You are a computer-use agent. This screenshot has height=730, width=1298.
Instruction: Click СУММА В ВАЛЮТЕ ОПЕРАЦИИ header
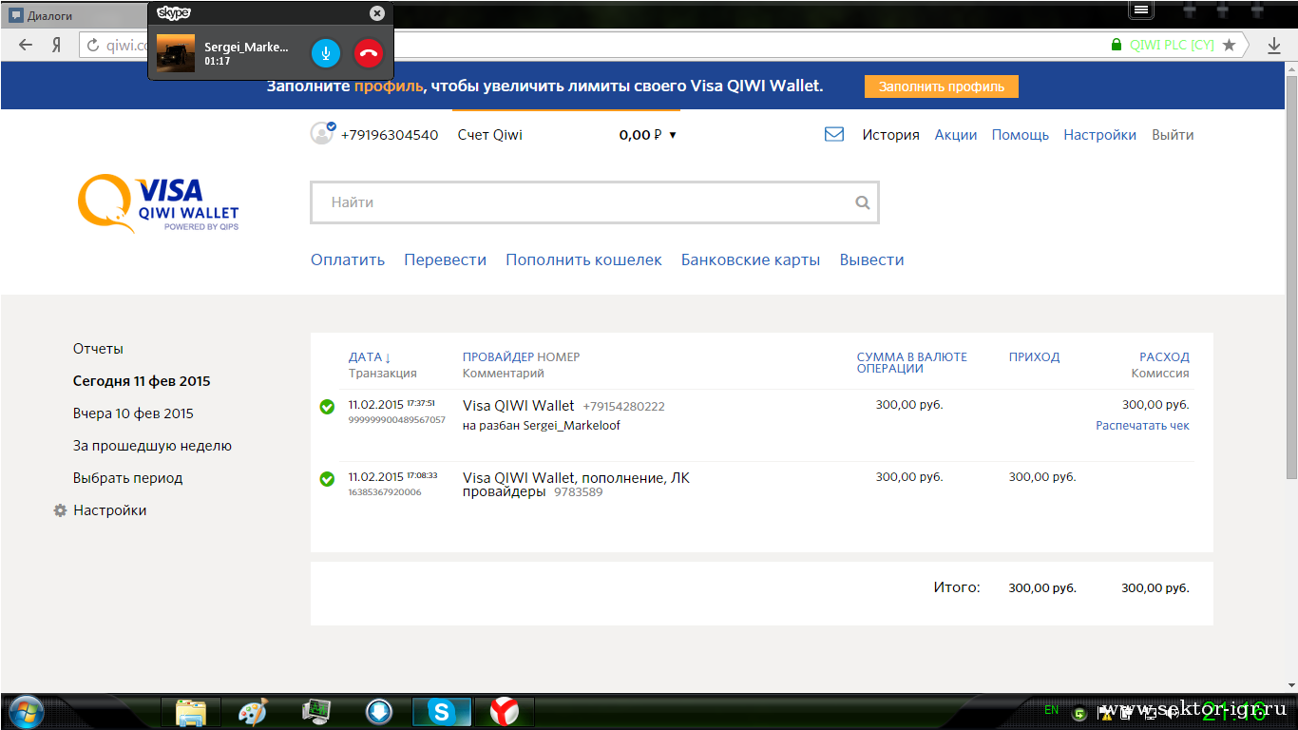(911, 363)
